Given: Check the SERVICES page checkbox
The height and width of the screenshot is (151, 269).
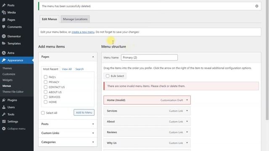Looking at the screenshot, I should pyautogui.click(x=45, y=97).
